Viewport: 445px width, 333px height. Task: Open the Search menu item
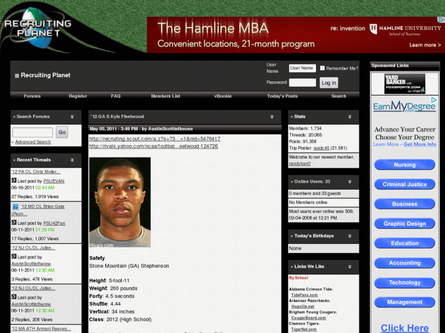pyautogui.click(x=338, y=96)
